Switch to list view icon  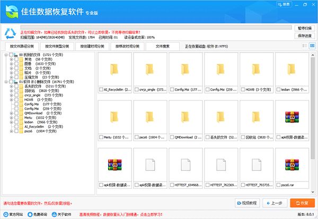[x=305, y=45]
